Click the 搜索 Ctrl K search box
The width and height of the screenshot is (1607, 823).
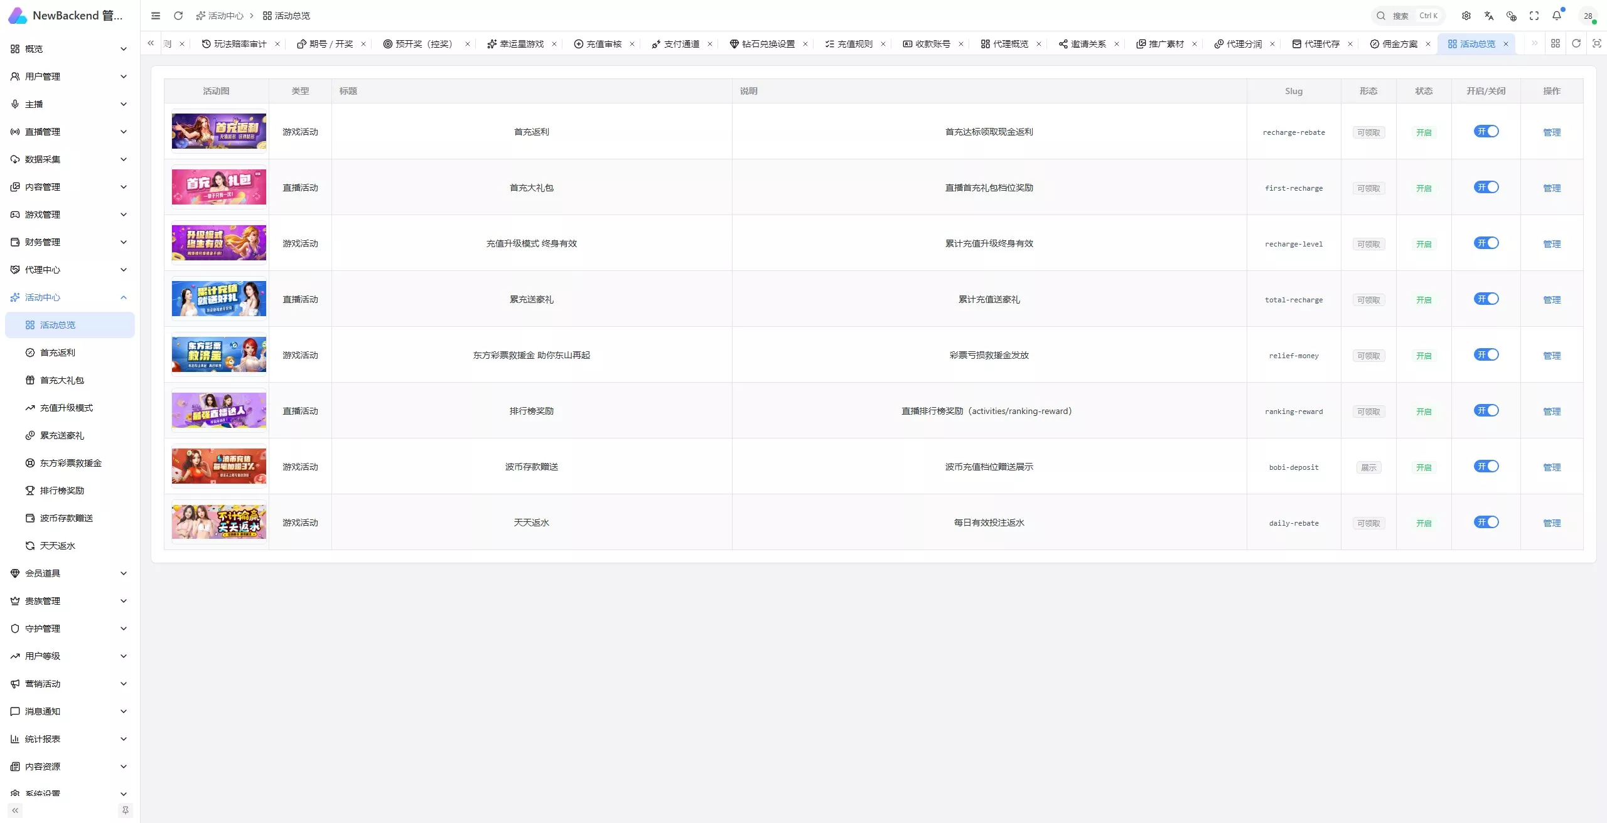pos(1409,16)
